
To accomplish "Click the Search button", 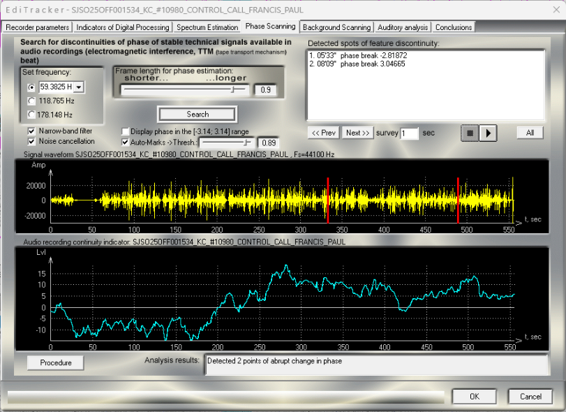I will point(198,115).
